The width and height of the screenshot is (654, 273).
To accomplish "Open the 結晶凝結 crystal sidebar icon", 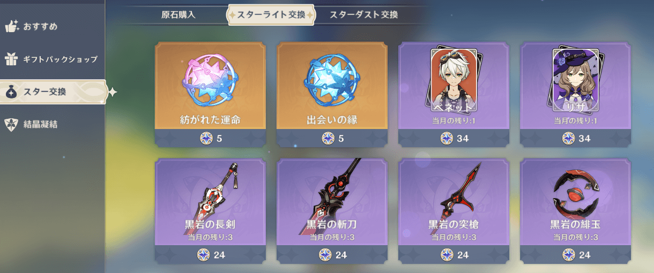I will point(12,124).
